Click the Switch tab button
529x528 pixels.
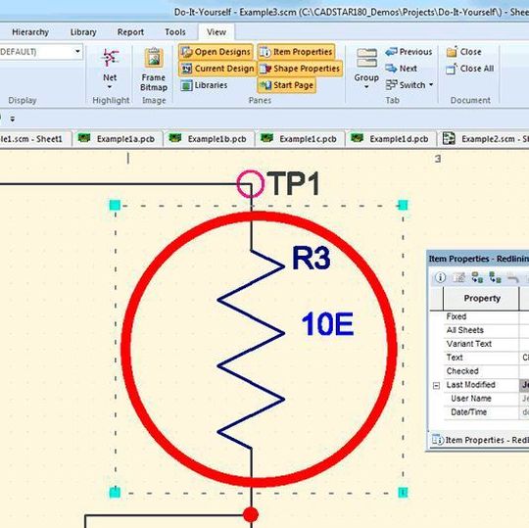click(406, 85)
